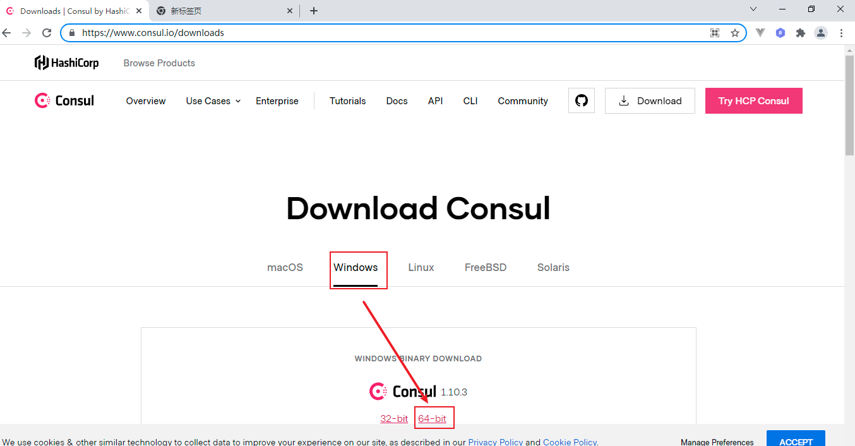Screen dimensions: 855x446
Task: Go to Overview in navbar
Action: click(x=146, y=101)
